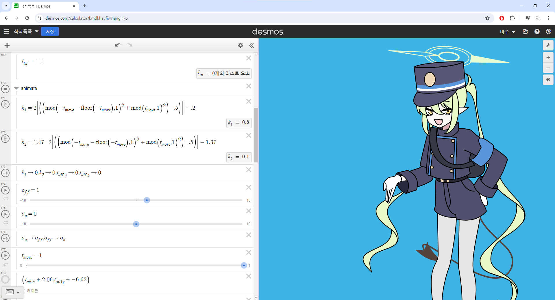The width and height of the screenshot is (555, 300).
Task: Delete the l_ist list expression
Action: [x=249, y=58]
